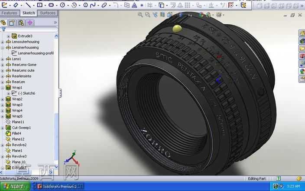Expand the Cut-Sweep1 tree node

[x=2, y=128]
